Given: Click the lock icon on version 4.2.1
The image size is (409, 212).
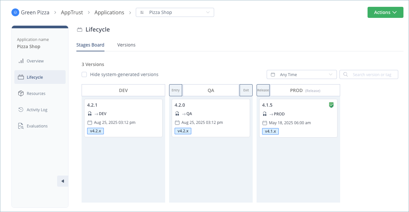Looking at the screenshot, I should pos(90,114).
